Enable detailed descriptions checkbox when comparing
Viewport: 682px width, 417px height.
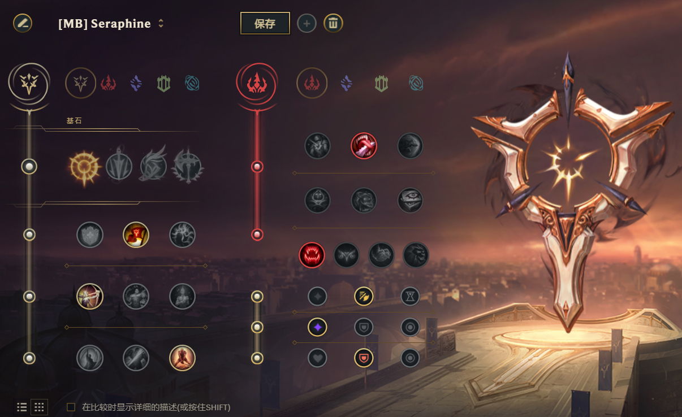[71, 407]
